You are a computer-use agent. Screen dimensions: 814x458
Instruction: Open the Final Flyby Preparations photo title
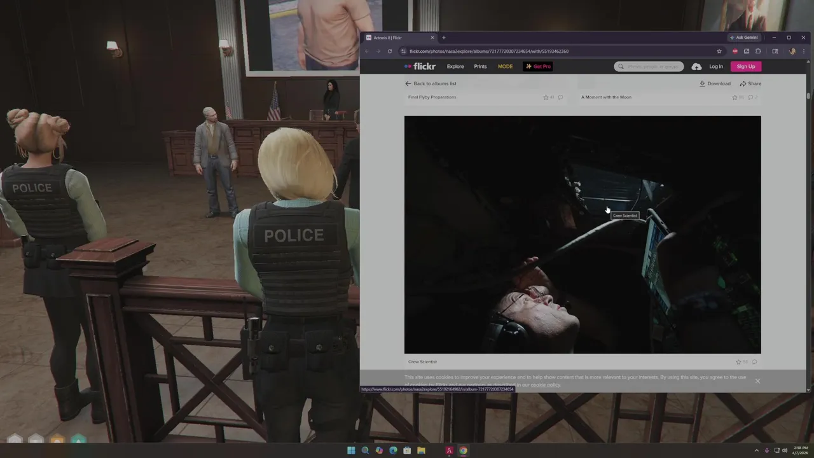point(432,97)
